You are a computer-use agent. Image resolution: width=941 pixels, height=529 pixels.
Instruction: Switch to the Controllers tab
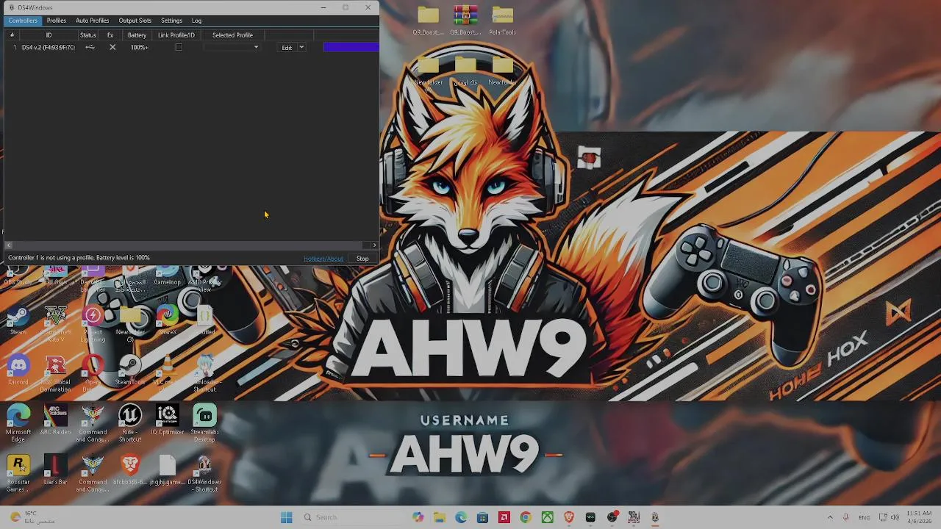(23, 21)
